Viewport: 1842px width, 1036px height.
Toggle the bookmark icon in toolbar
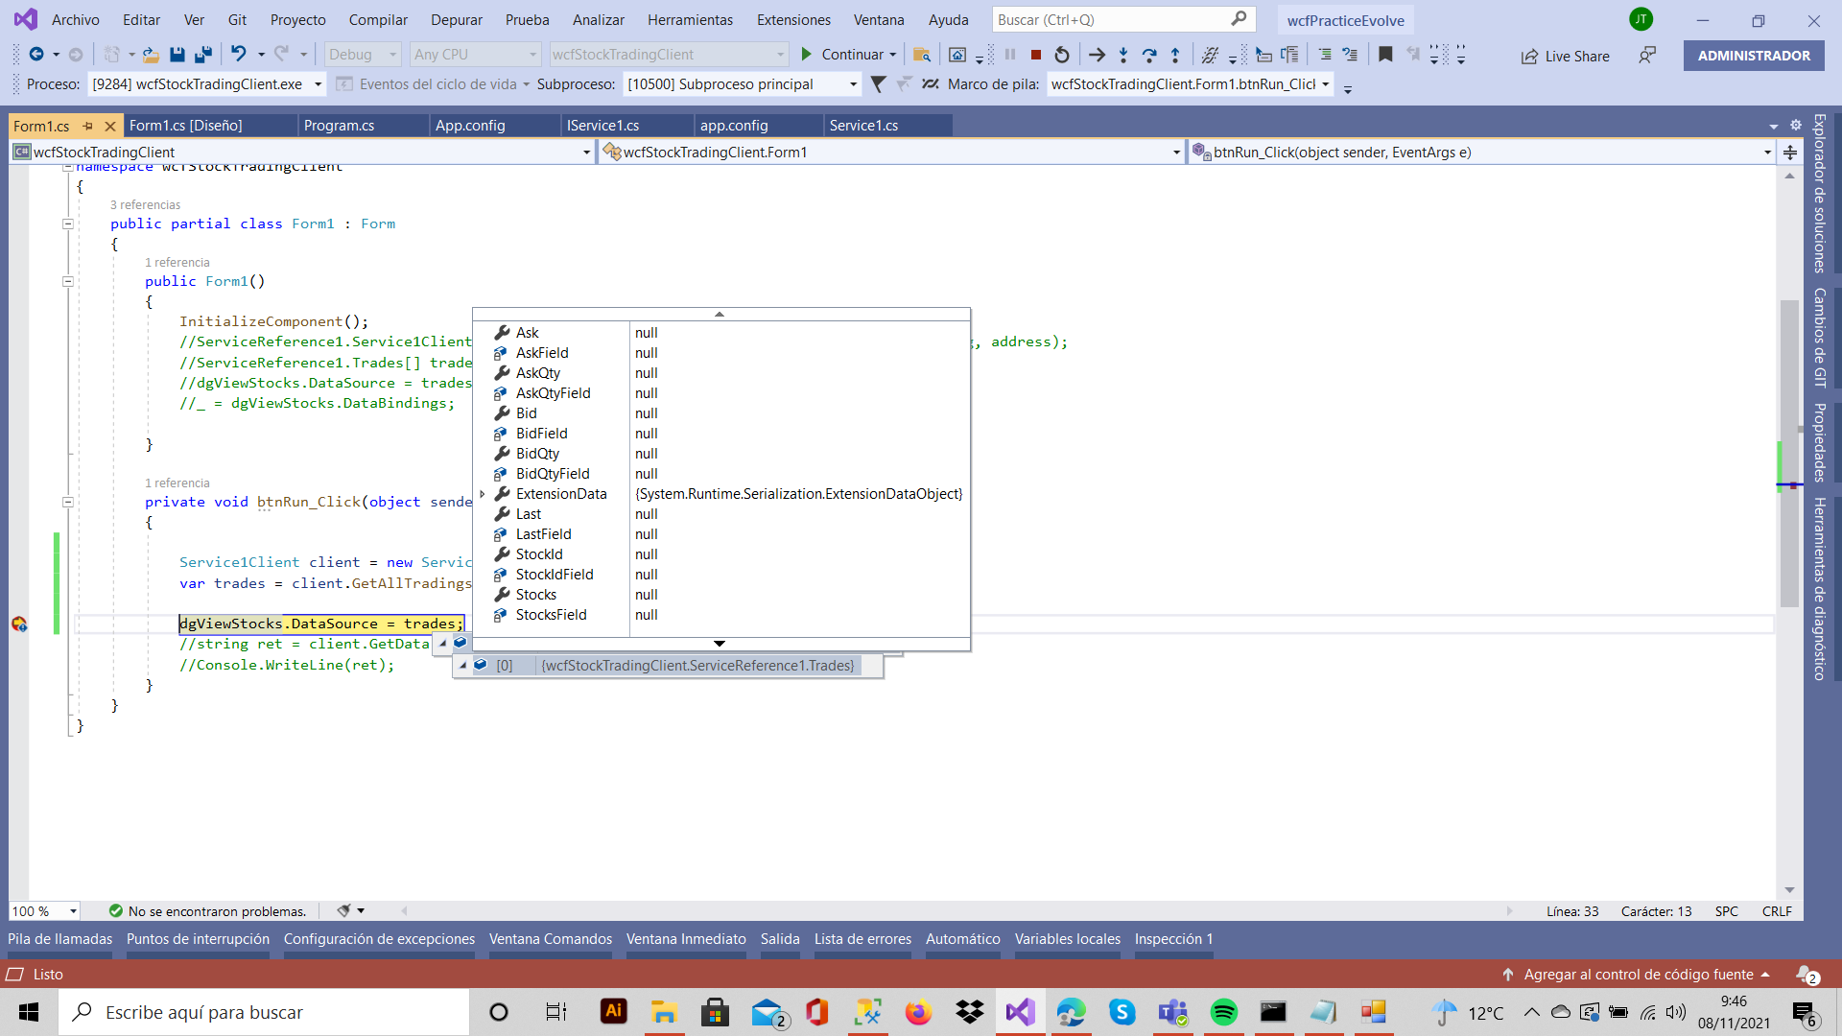[1385, 55]
